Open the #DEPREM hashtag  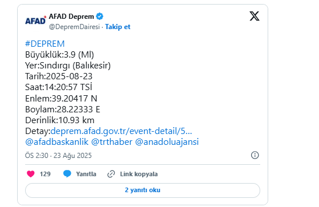(x=45, y=44)
